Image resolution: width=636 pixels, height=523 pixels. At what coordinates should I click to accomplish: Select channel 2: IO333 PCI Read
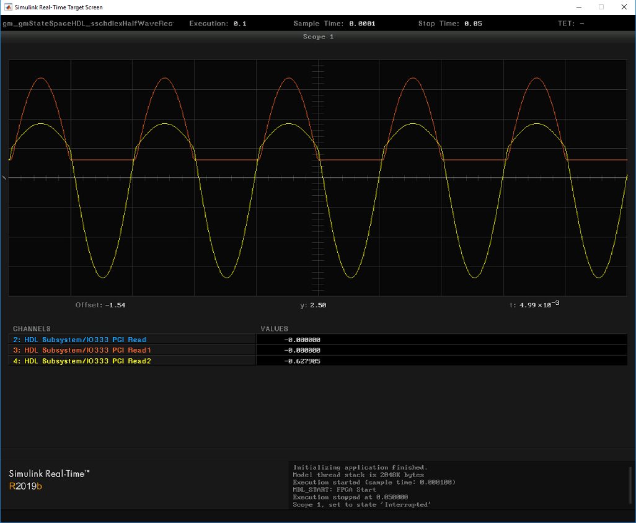pos(79,340)
